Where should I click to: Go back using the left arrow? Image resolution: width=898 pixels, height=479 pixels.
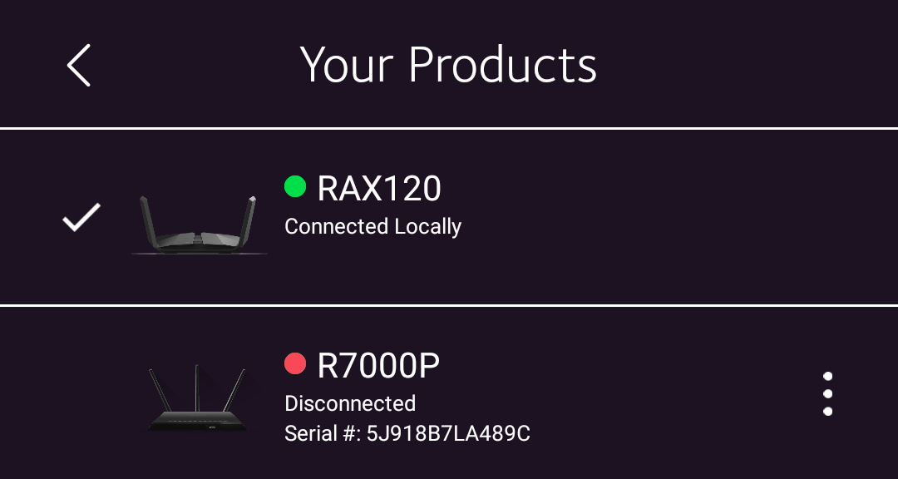coord(79,65)
